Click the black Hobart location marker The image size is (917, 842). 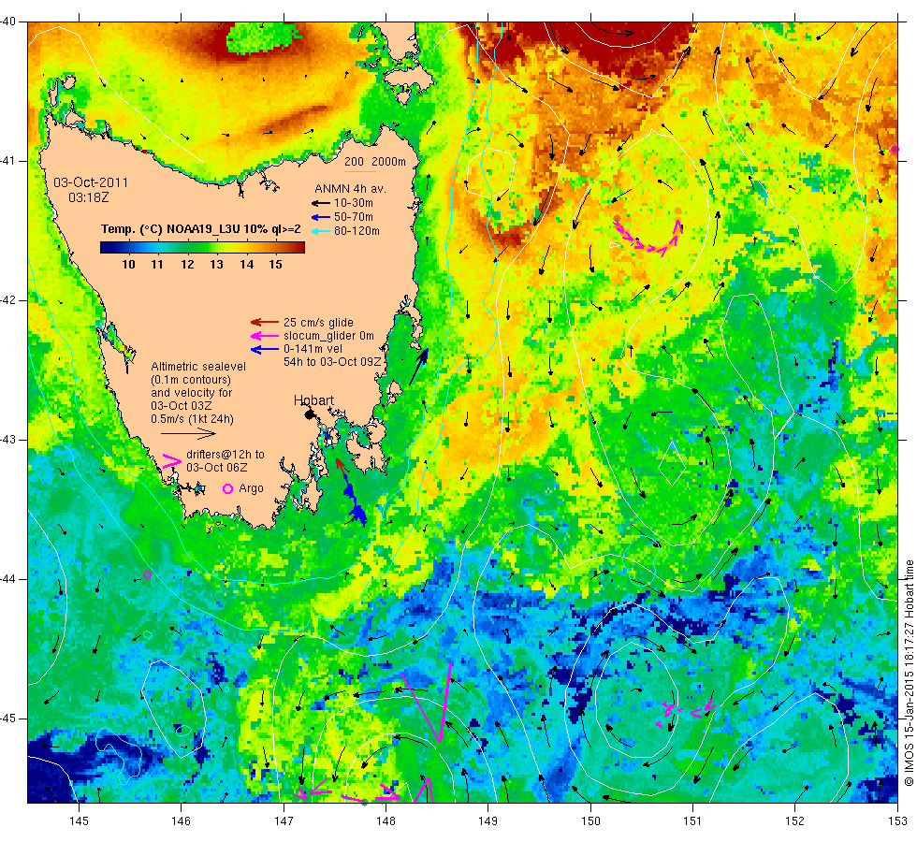[x=310, y=414]
